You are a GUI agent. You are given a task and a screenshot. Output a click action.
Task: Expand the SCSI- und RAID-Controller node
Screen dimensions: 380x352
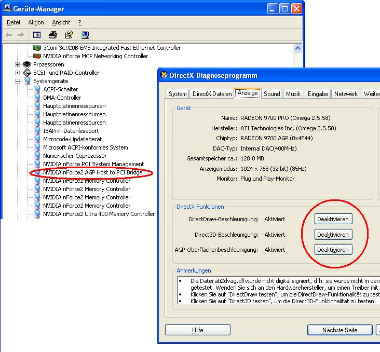point(17,73)
